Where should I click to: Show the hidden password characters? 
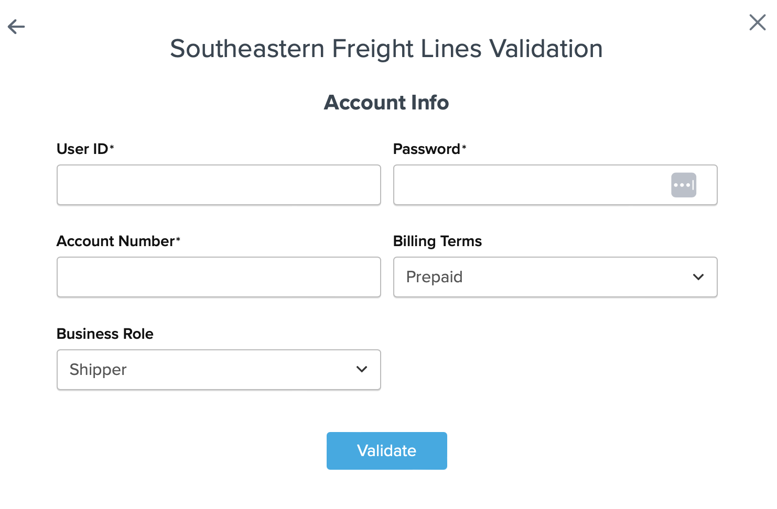[x=683, y=185]
